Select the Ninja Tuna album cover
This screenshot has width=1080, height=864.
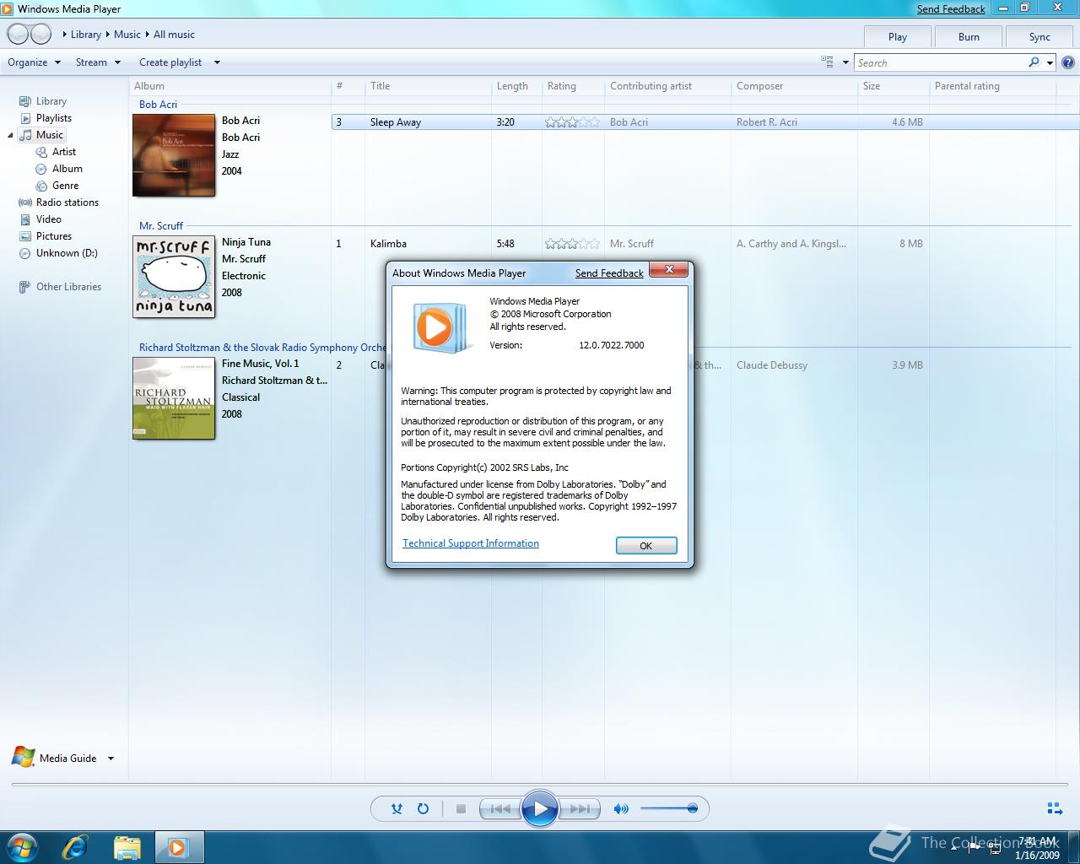point(174,277)
